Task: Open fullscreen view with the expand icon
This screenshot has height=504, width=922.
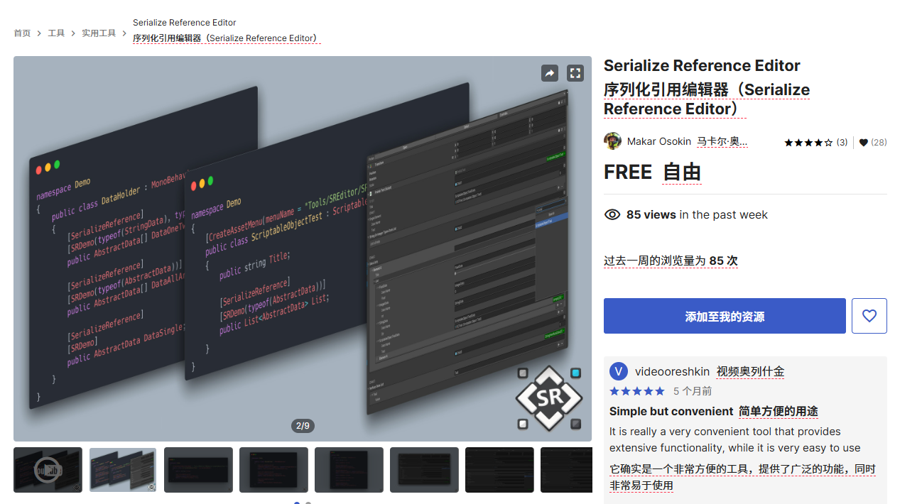Action: click(575, 72)
